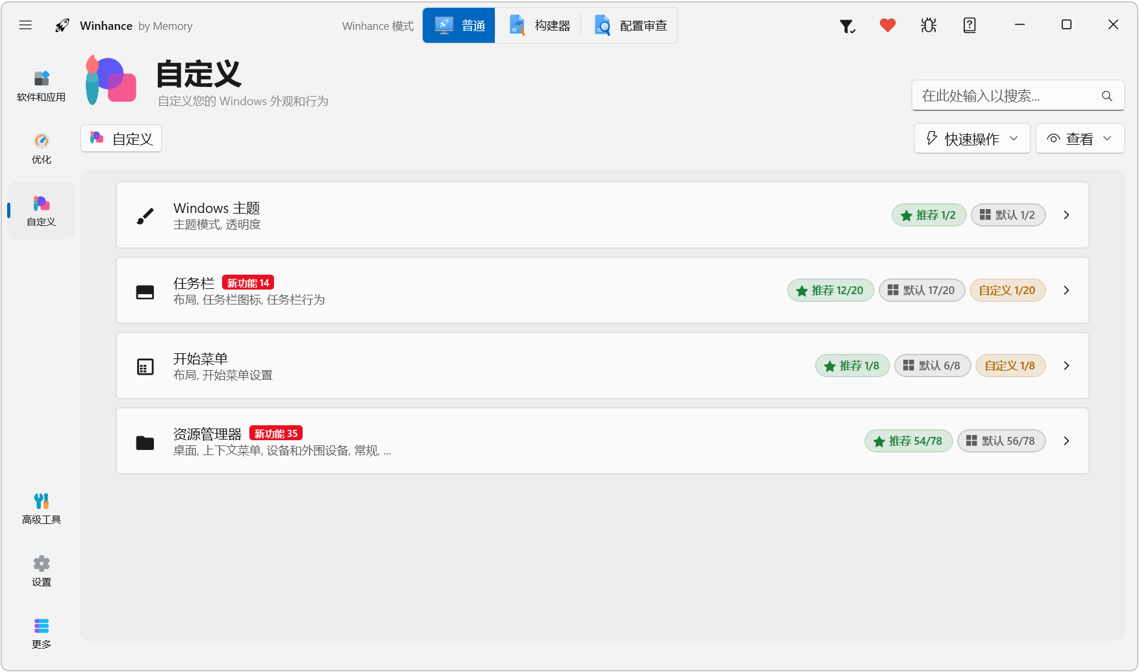Switch to 构建器 mode tab
The height and width of the screenshot is (672, 1139).
click(x=538, y=25)
